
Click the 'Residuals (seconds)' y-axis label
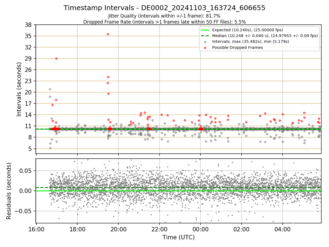(x=9, y=191)
